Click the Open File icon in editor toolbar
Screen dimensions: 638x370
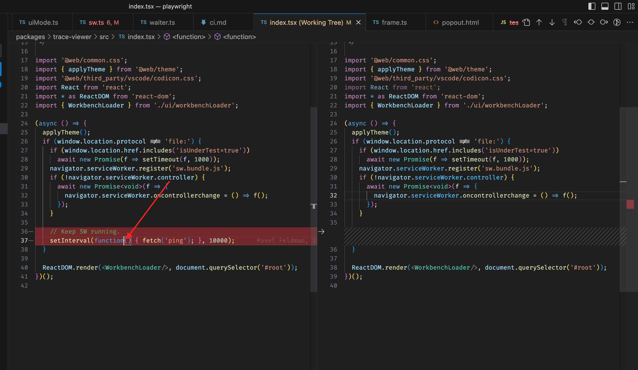coord(526,22)
